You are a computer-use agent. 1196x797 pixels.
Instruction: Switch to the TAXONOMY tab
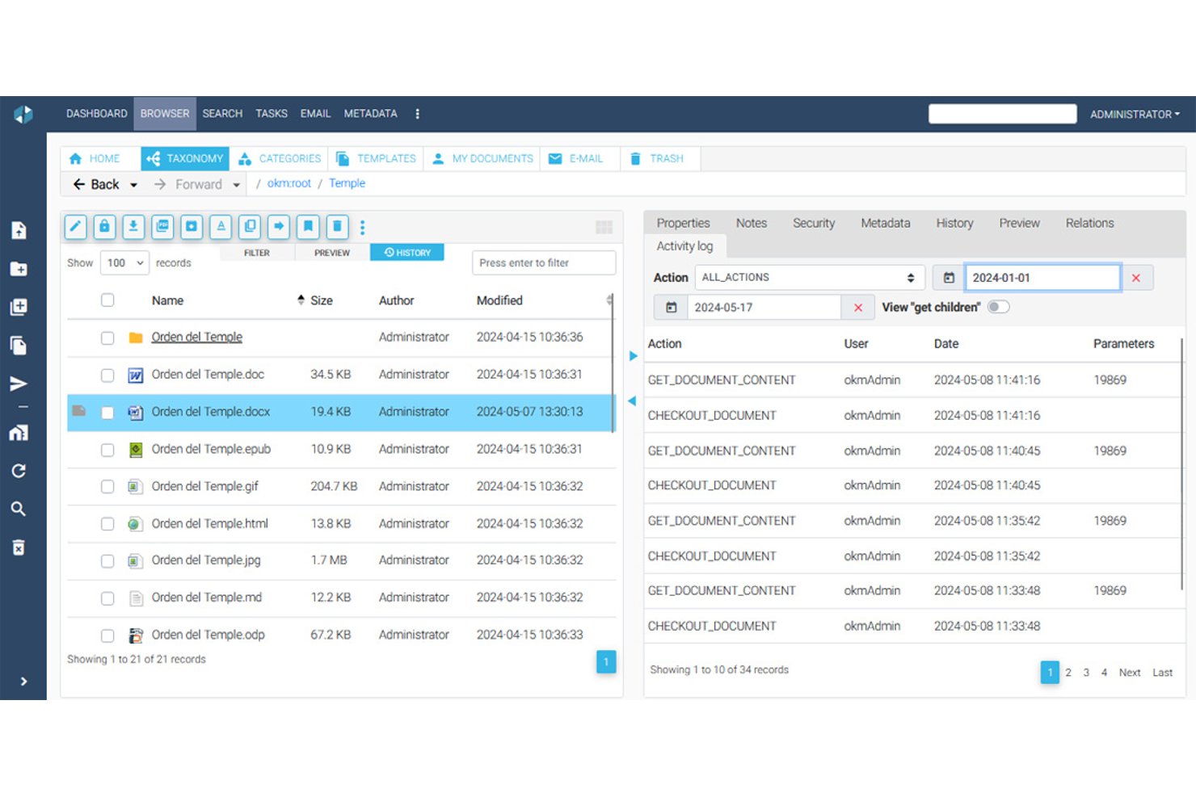[x=185, y=158]
